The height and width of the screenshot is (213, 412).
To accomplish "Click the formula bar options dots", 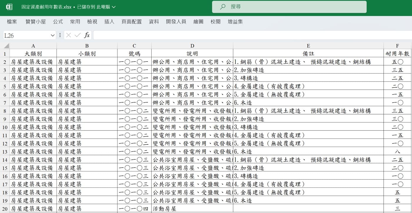I will [60, 35].
